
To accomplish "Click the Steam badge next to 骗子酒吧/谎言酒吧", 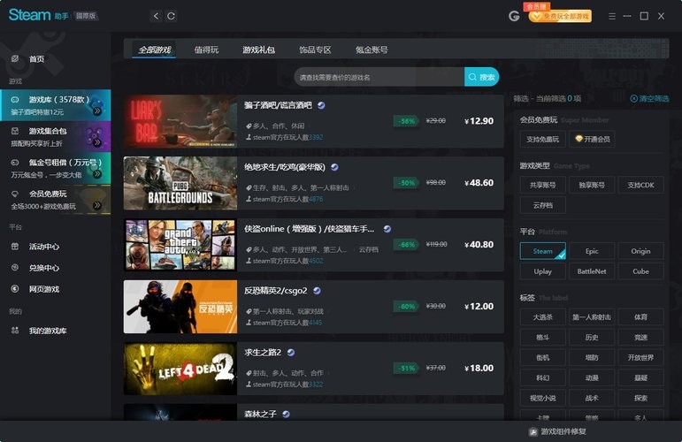I will pos(321,105).
